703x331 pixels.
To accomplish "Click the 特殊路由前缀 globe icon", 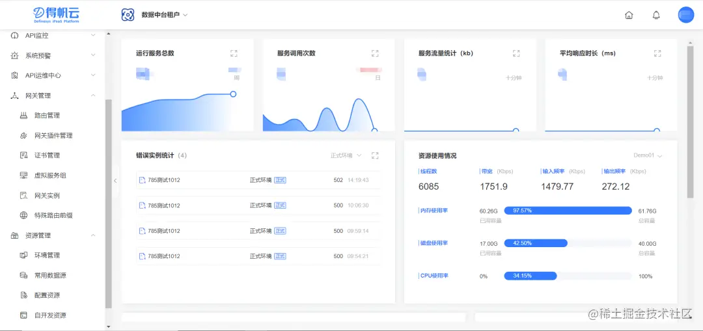I will click(24, 215).
